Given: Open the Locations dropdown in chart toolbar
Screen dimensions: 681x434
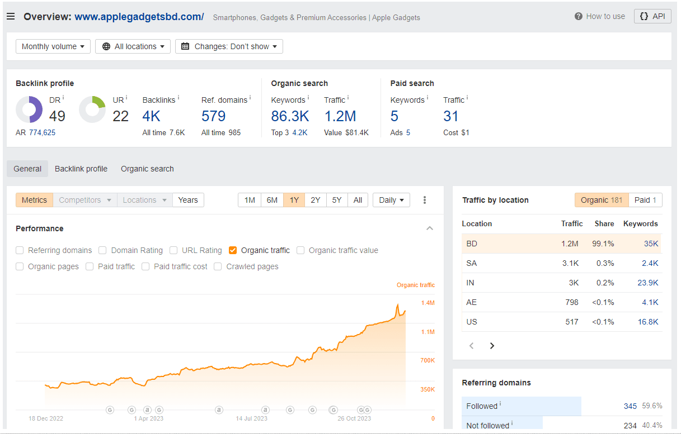Looking at the screenshot, I should (145, 200).
